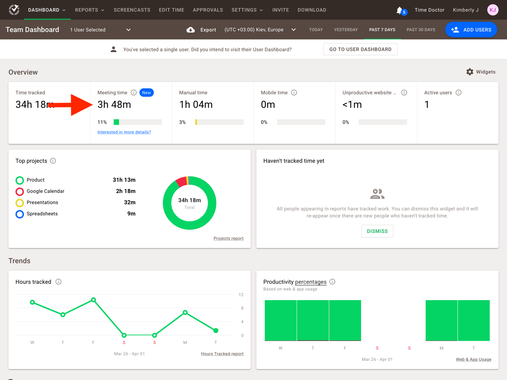Open the timezone Kiev, Europe dropdown
The width and height of the screenshot is (507, 380).
pyautogui.click(x=260, y=30)
